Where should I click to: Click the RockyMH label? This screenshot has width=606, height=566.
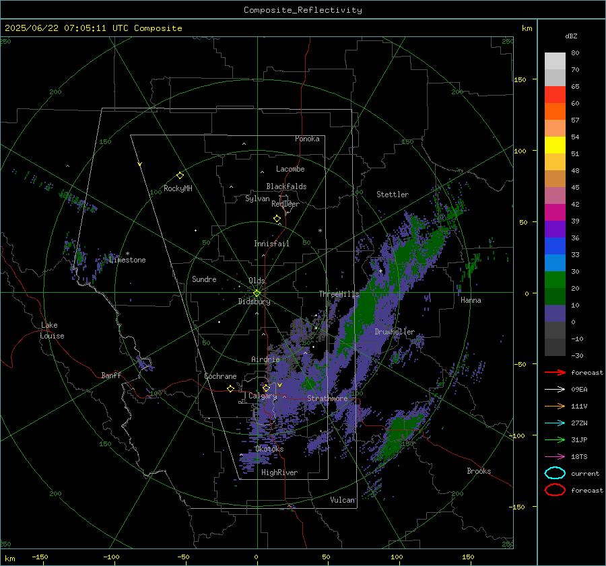(178, 188)
